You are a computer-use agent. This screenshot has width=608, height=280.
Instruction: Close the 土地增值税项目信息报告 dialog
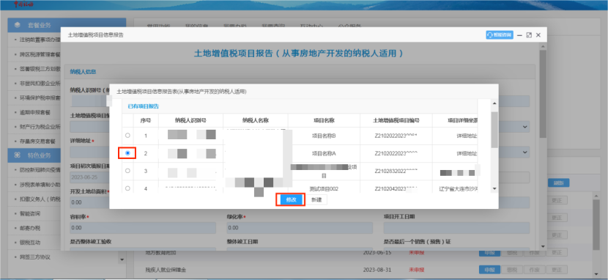pos(538,35)
